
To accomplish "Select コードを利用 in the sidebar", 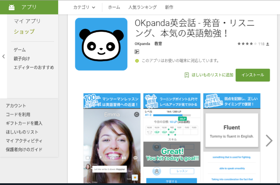I will (x=18, y=114).
